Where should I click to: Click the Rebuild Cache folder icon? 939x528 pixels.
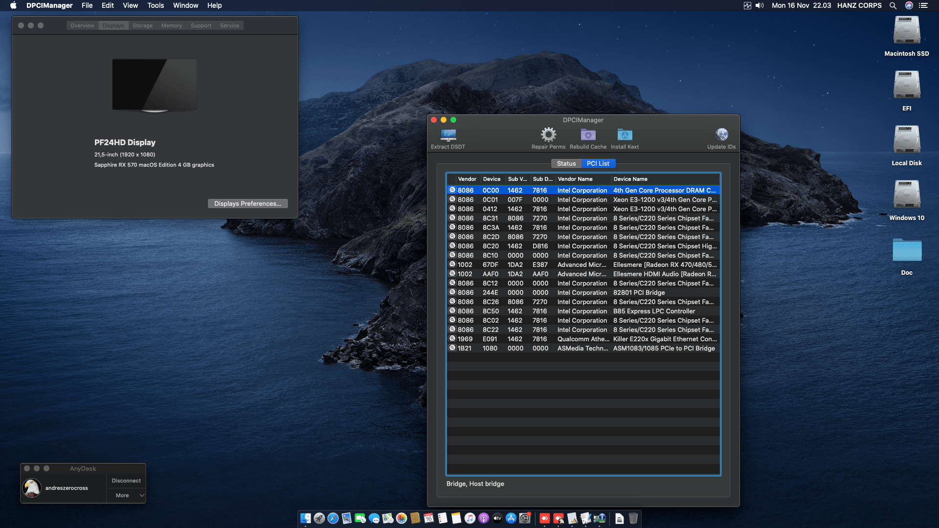tap(588, 134)
